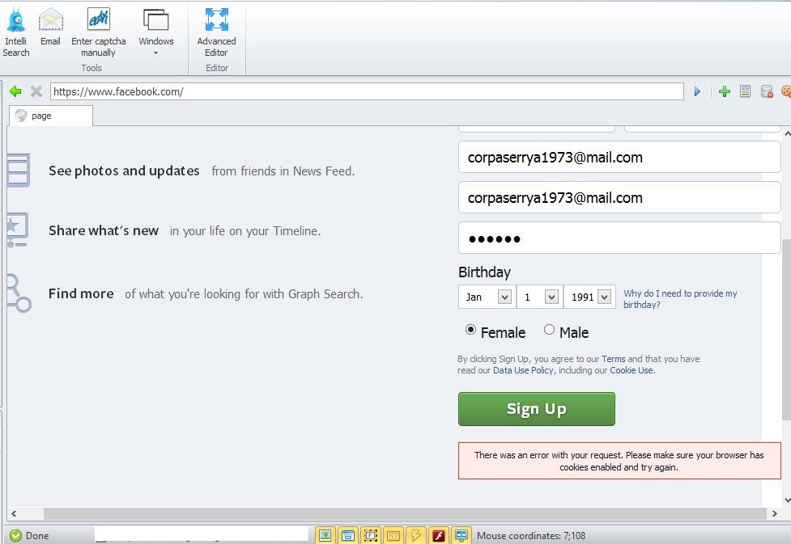Click the cookie icon to clear cookies
The height and width of the screenshot is (544, 791).
tap(786, 91)
